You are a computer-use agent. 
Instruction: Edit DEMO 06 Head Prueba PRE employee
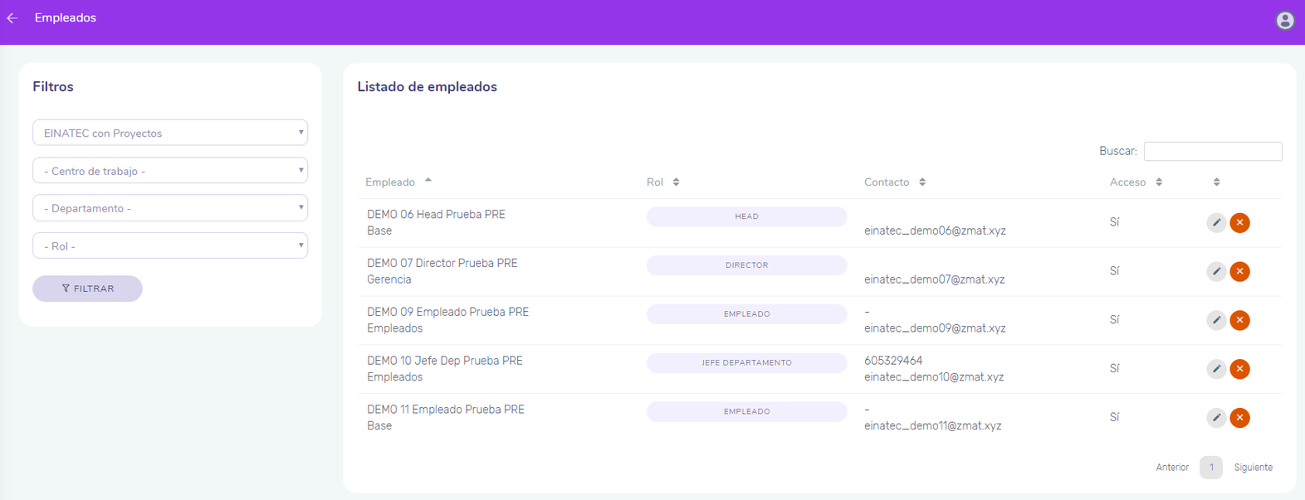(x=1215, y=222)
